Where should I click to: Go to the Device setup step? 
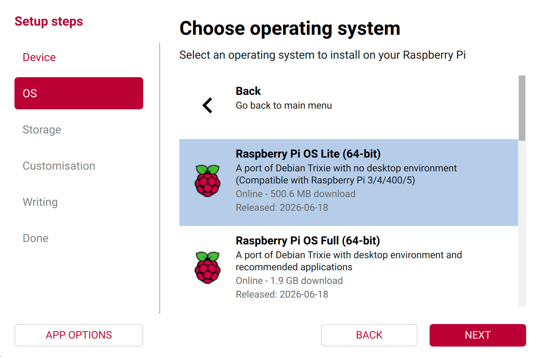point(79,57)
